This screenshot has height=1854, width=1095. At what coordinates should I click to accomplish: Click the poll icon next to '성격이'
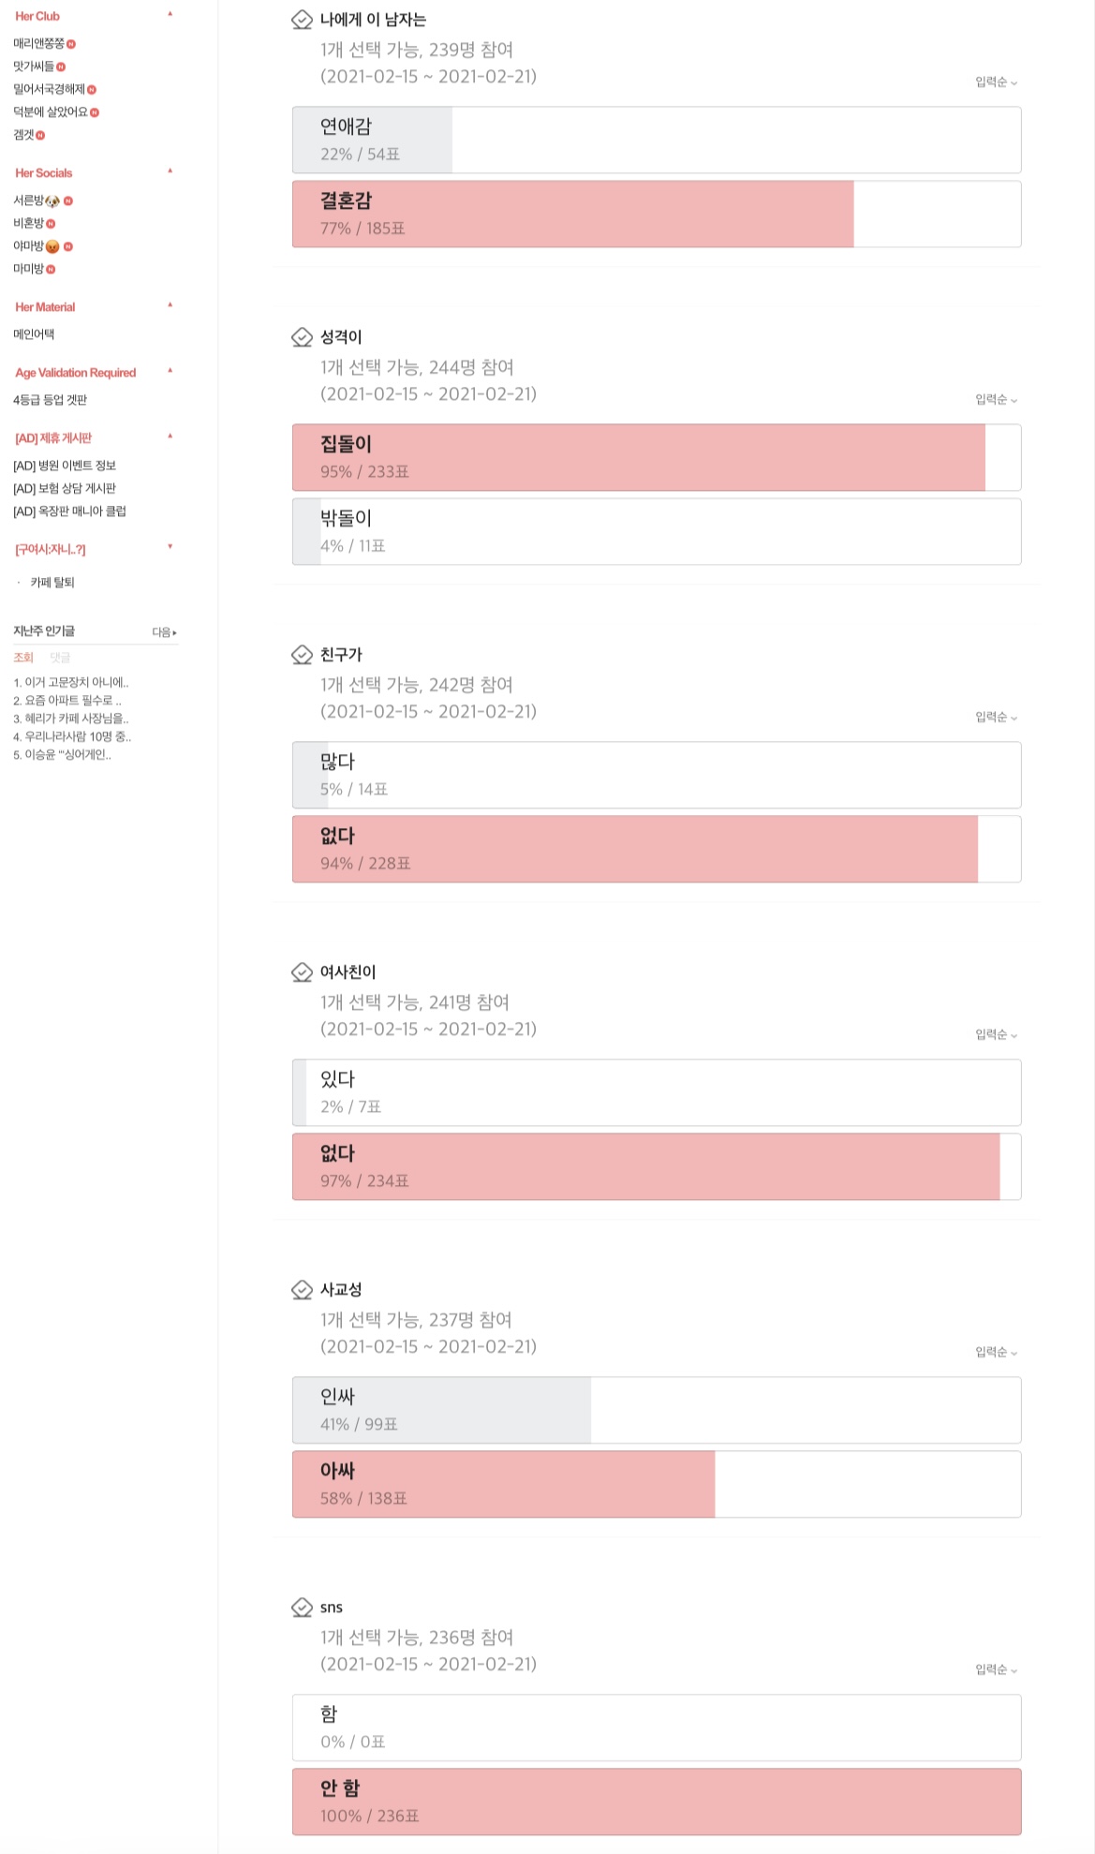(302, 337)
